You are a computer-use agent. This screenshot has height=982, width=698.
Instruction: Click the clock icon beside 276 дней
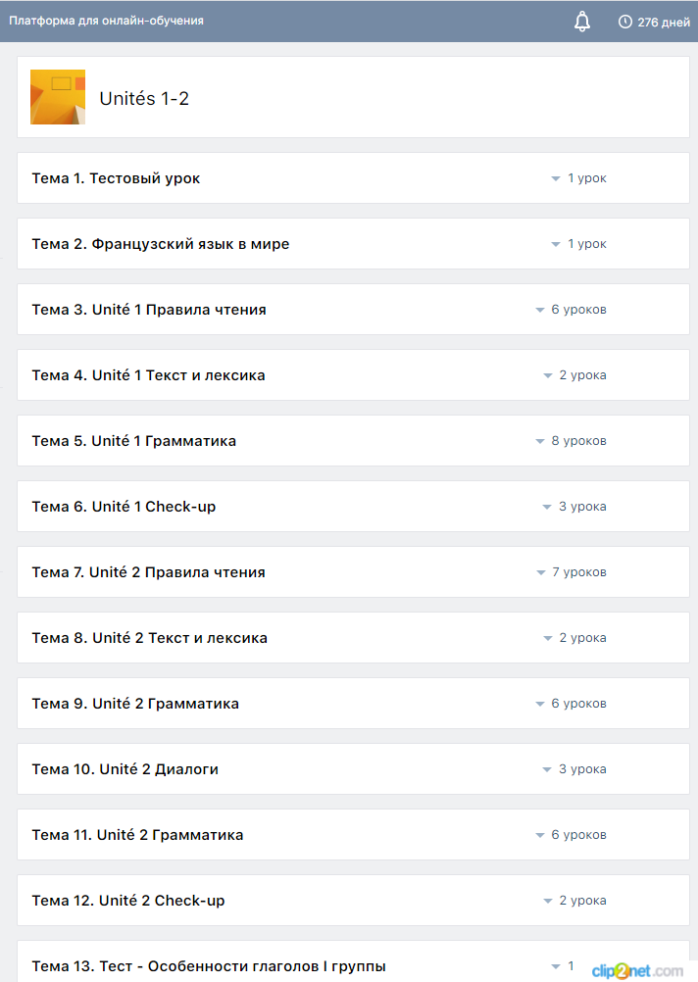[x=624, y=22]
